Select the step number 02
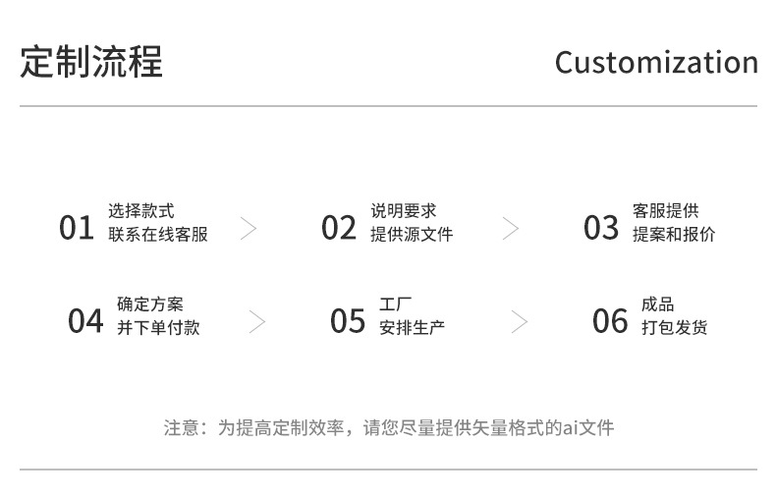Image resolution: width=776 pixels, height=499 pixels. coord(338,229)
